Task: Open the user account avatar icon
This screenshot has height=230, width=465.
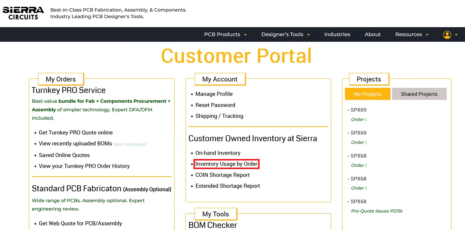Action: coord(447,35)
